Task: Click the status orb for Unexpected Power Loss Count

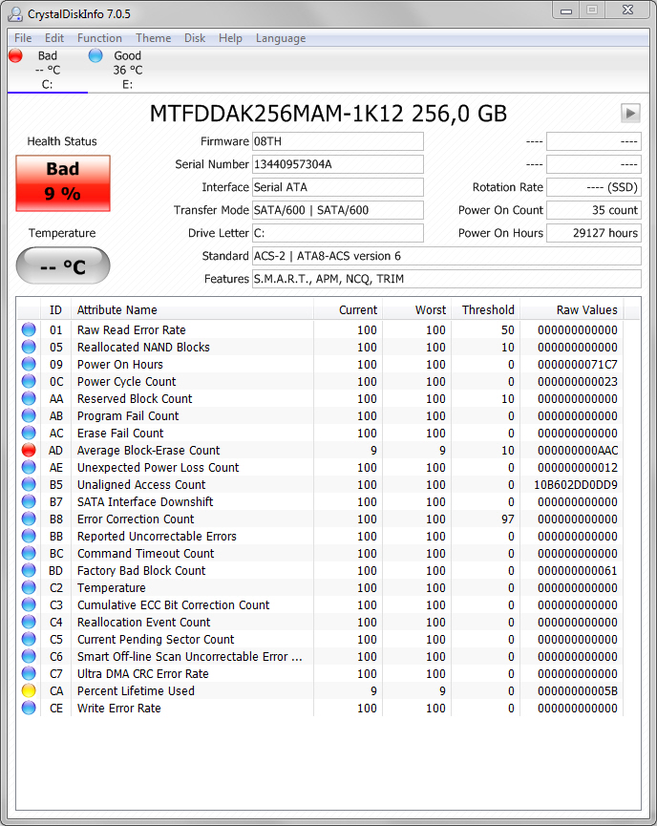Action: pos(29,467)
